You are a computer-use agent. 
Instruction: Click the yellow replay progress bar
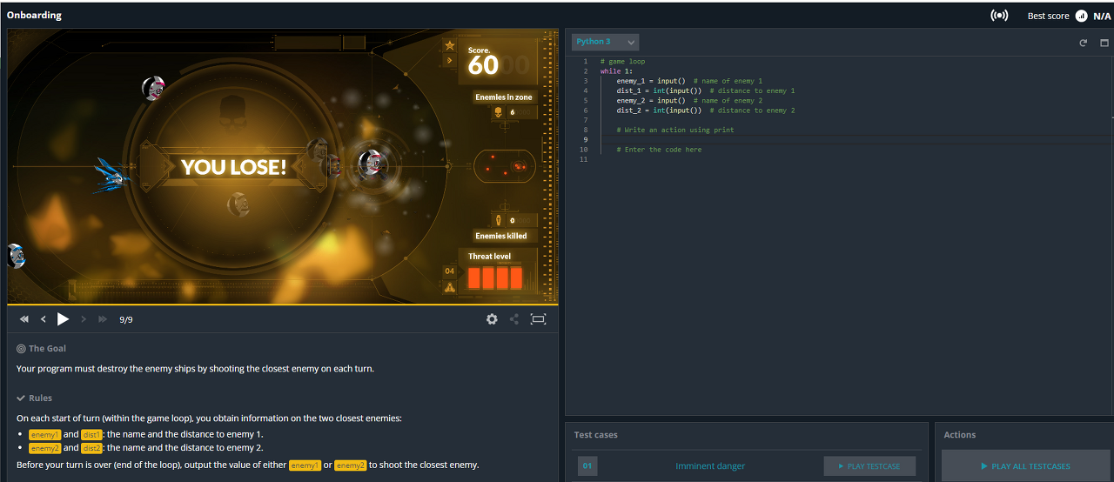(283, 305)
